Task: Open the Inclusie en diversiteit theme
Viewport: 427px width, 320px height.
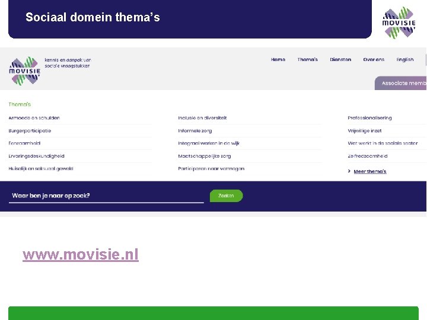Action: [202, 118]
